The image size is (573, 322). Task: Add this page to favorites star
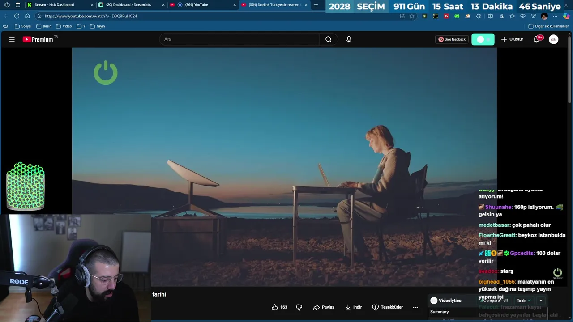click(412, 16)
